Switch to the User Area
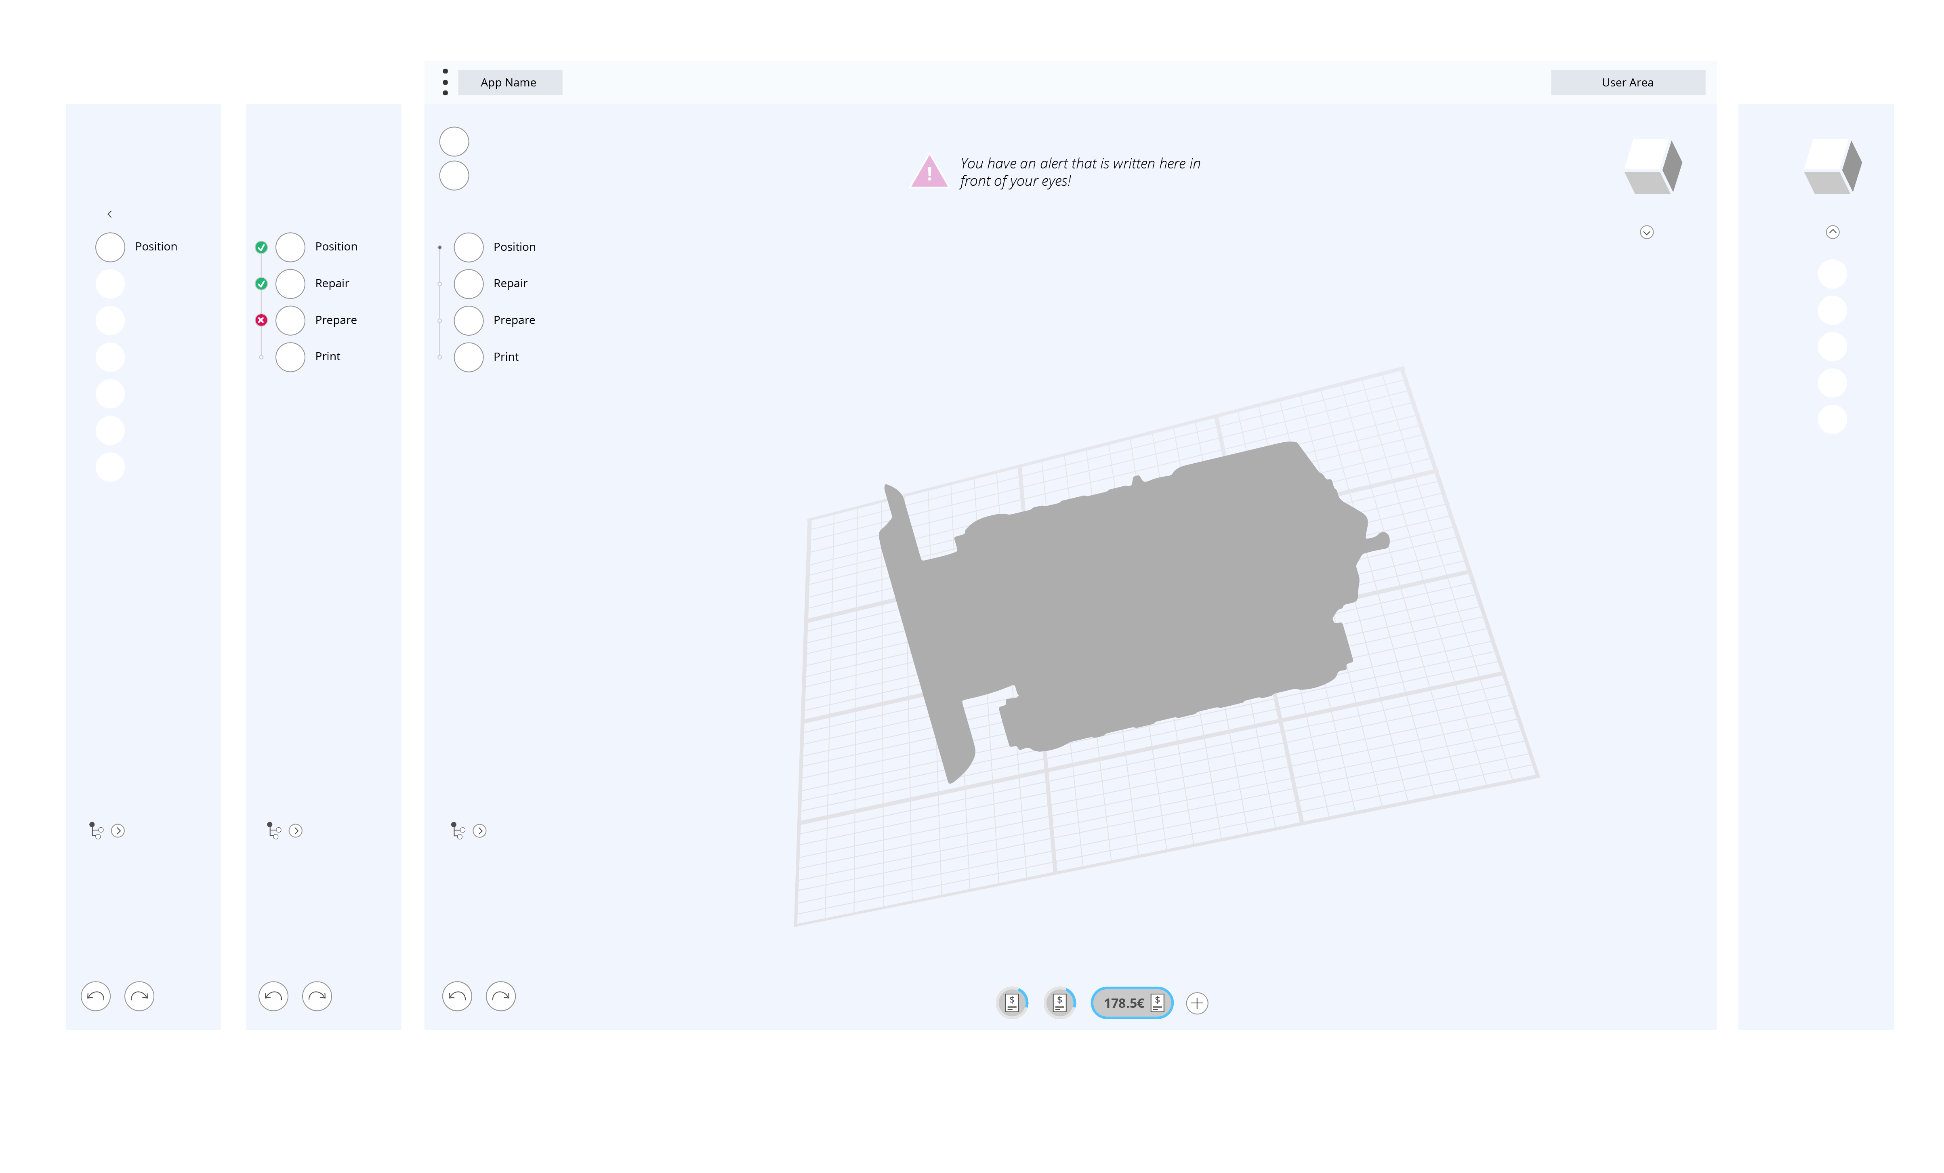Screen dimensions: 1944x1173 tap(1627, 82)
